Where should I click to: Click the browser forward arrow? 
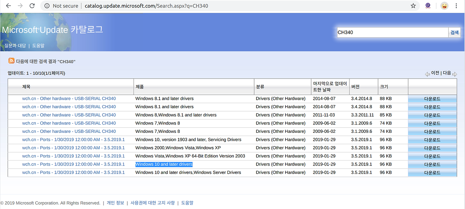pyautogui.click(x=20, y=6)
